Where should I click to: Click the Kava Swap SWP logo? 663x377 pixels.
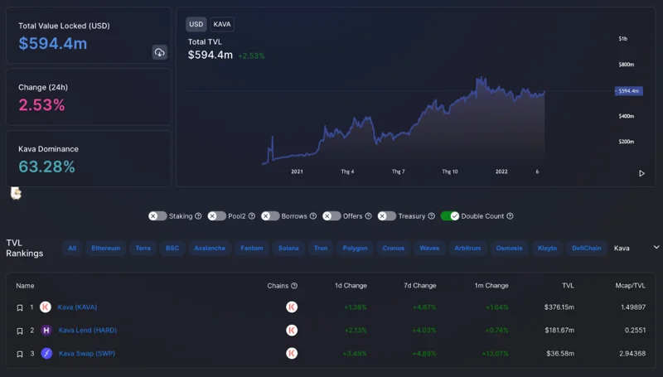(x=46, y=353)
